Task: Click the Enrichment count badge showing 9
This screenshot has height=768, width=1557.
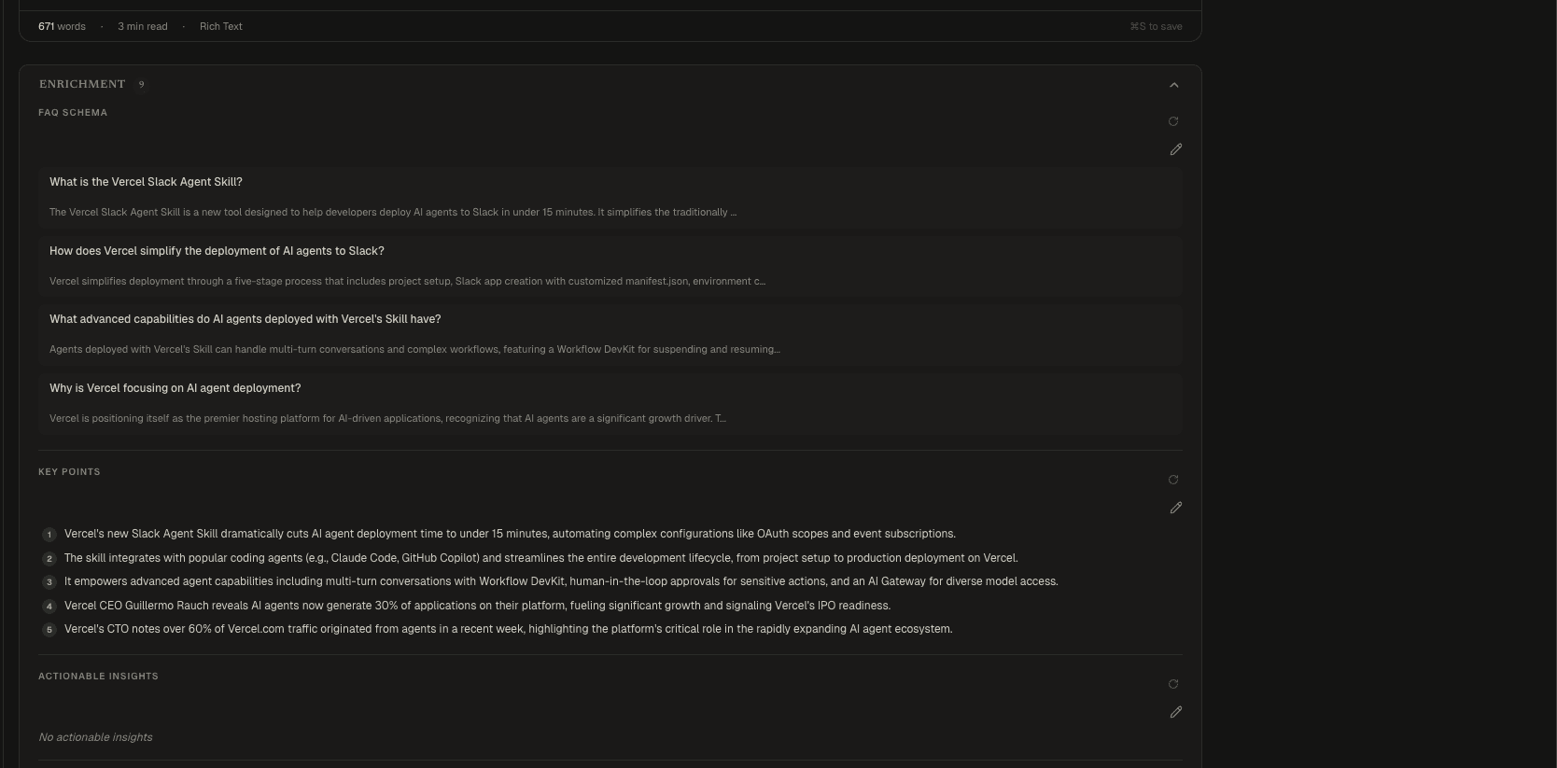Action: [x=142, y=84]
